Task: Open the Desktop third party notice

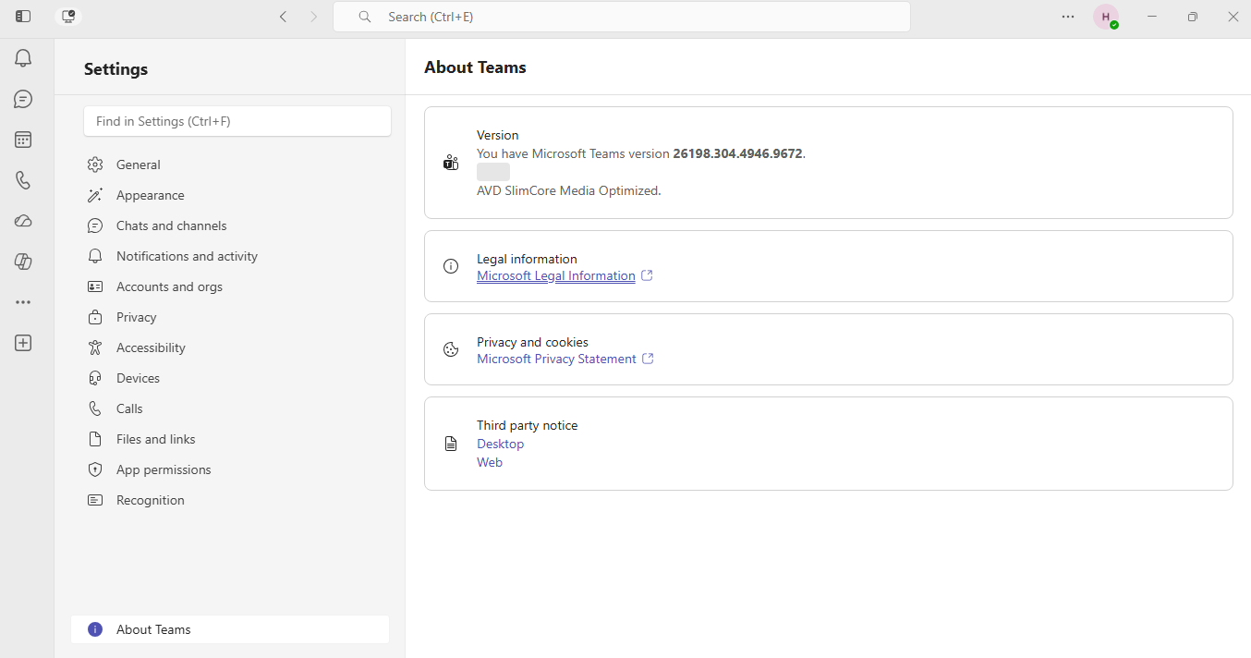Action: 500,444
